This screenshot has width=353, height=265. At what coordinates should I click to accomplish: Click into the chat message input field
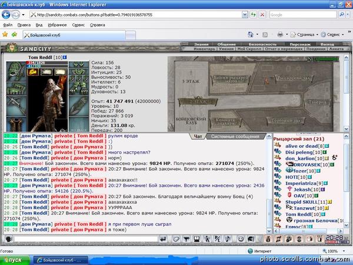(85, 239)
